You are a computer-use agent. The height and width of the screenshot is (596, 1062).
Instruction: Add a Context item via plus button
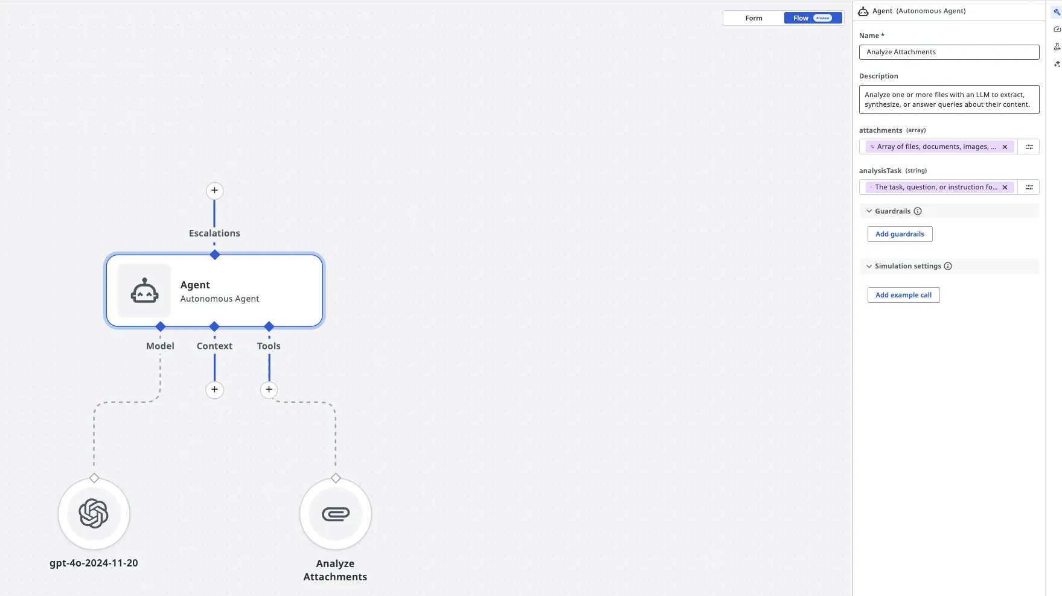tap(214, 390)
